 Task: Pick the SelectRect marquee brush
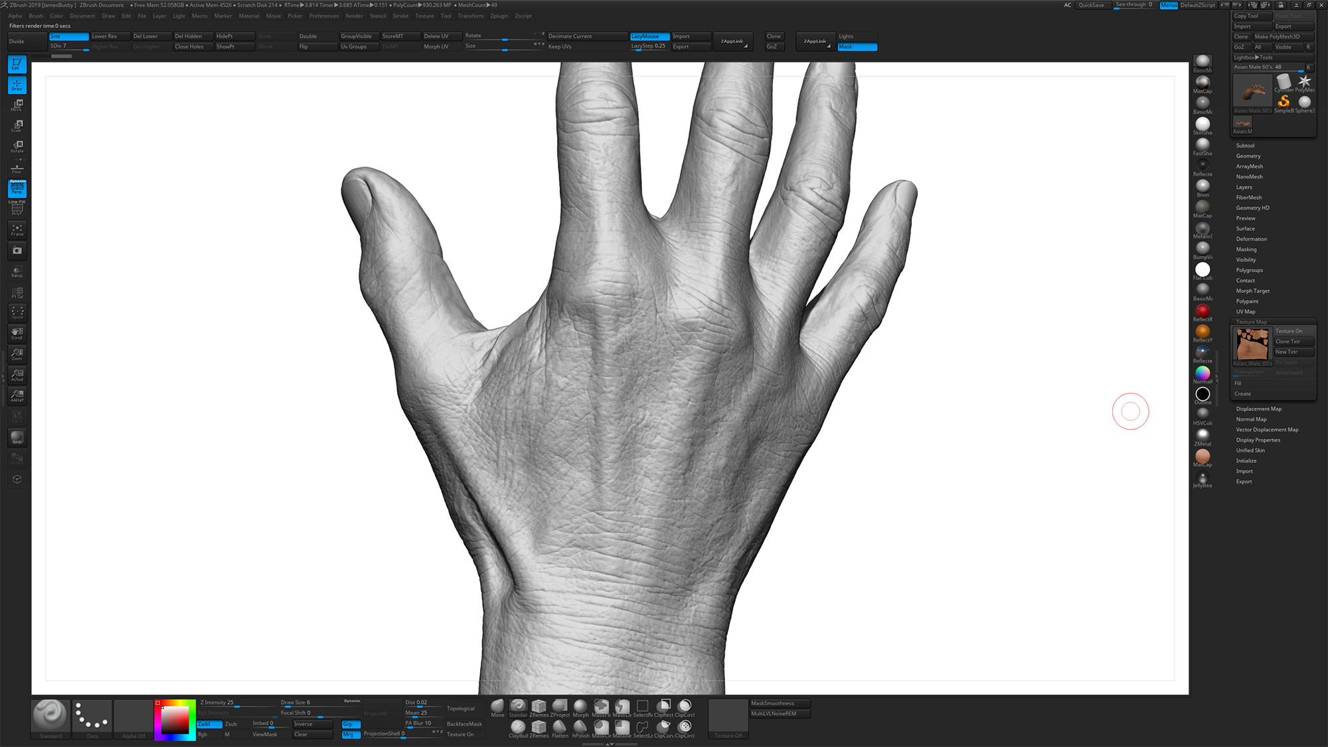(642, 705)
